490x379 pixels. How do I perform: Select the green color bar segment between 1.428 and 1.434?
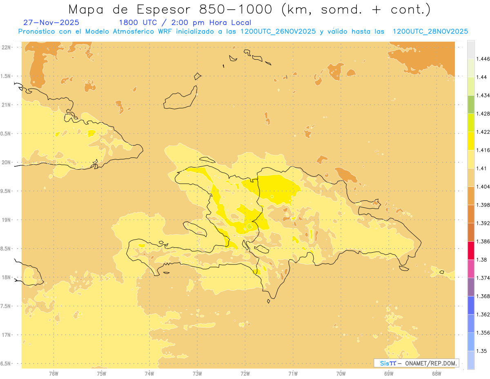coord(471,104)
